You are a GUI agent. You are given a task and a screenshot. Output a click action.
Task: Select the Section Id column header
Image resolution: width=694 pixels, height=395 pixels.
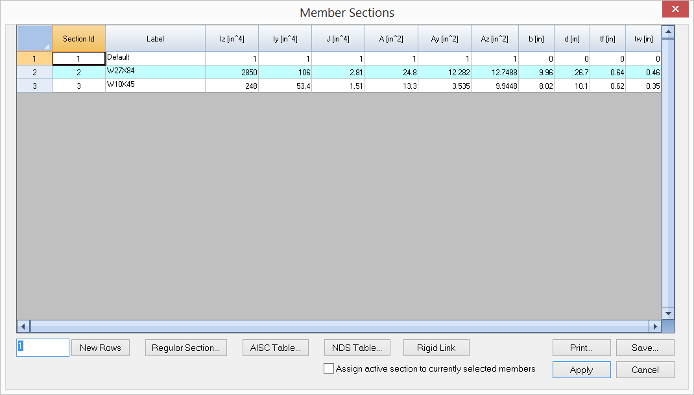coord(78,39)
